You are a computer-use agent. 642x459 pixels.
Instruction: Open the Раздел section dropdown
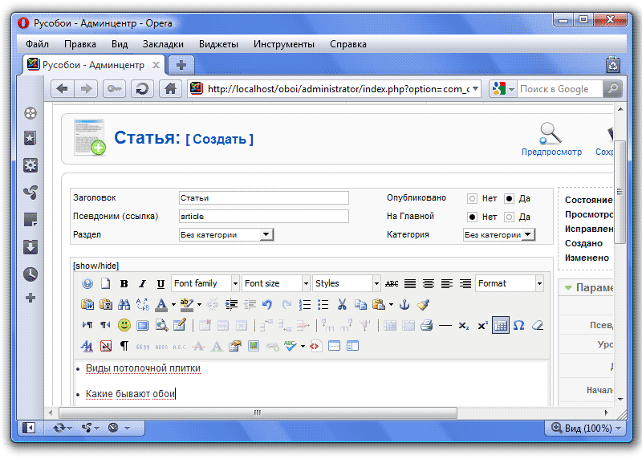(x=226, y=234)
